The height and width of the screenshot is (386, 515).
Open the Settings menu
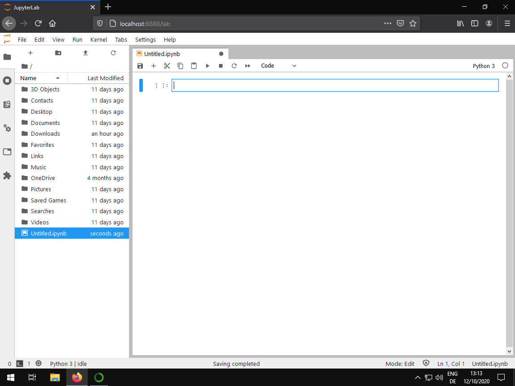tap(145, 39)
